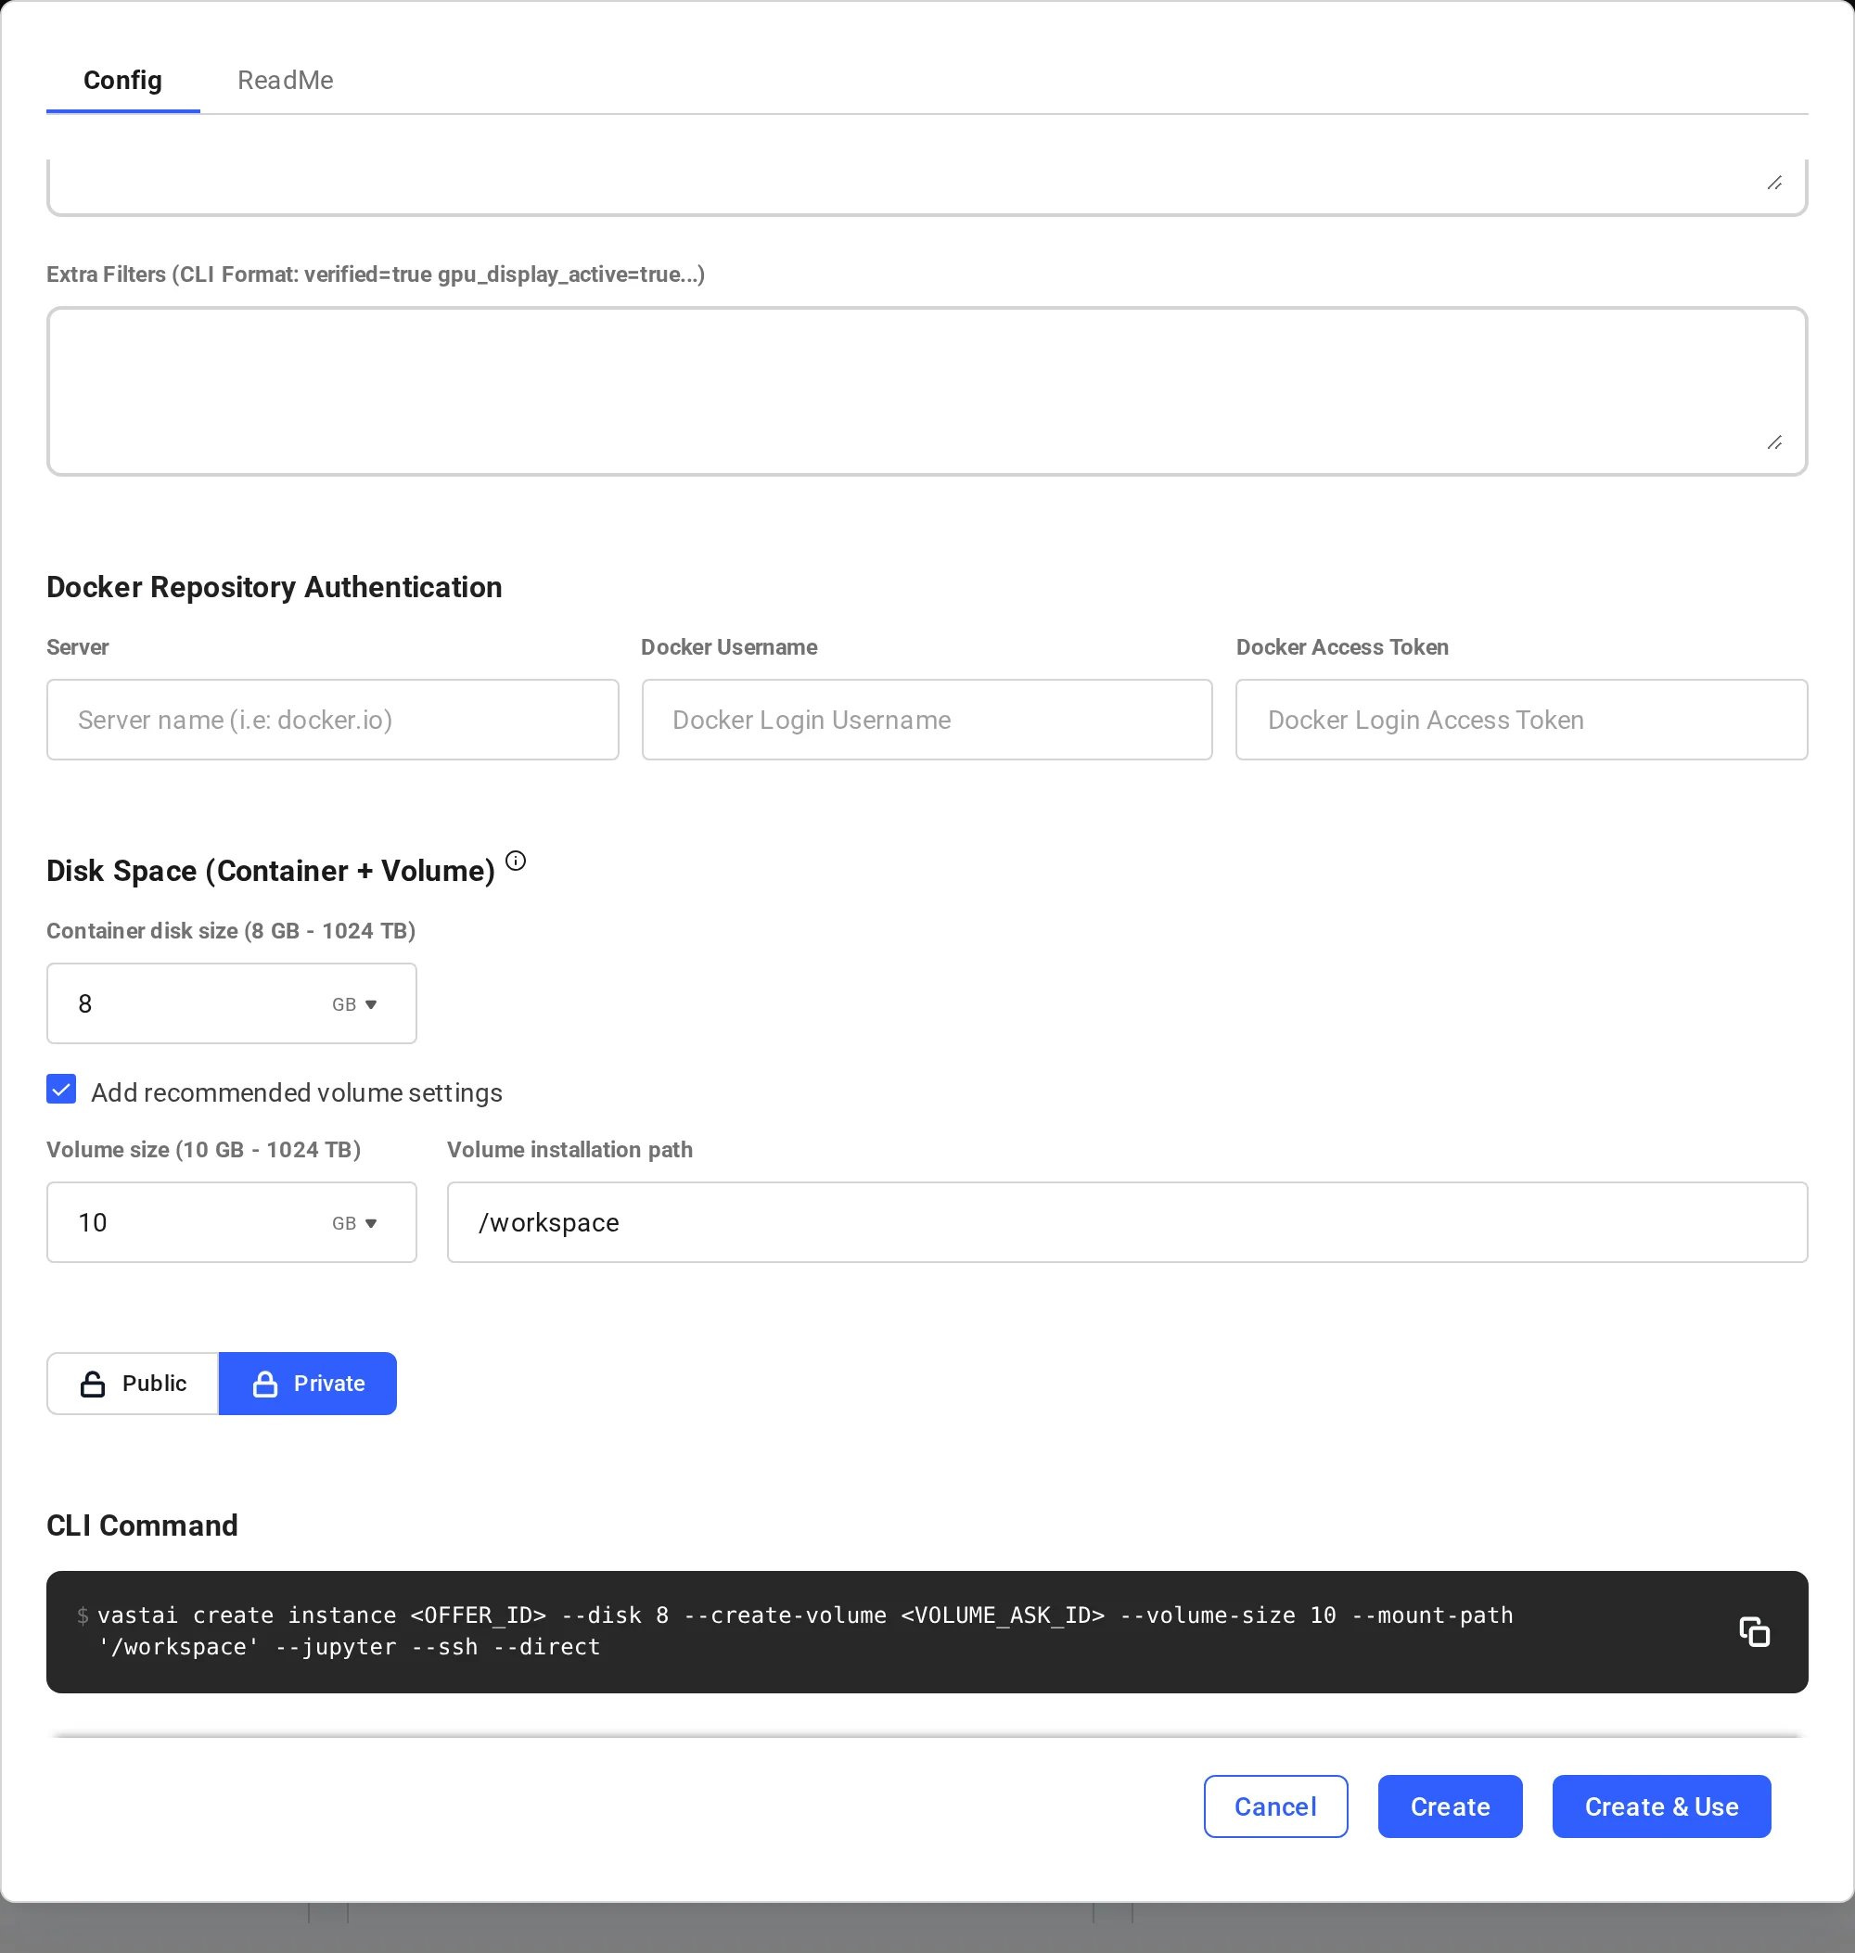Click the Disk Space info icon
This screenshot has width=1855, height=1953.
(515, 861)
